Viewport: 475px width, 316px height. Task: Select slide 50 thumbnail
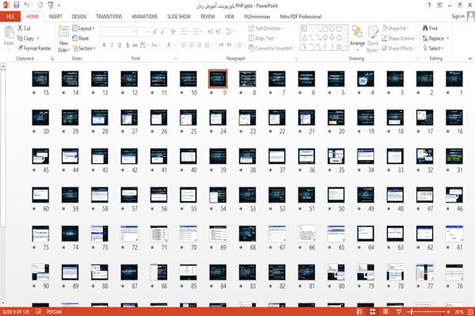click(x=336, y=195)
